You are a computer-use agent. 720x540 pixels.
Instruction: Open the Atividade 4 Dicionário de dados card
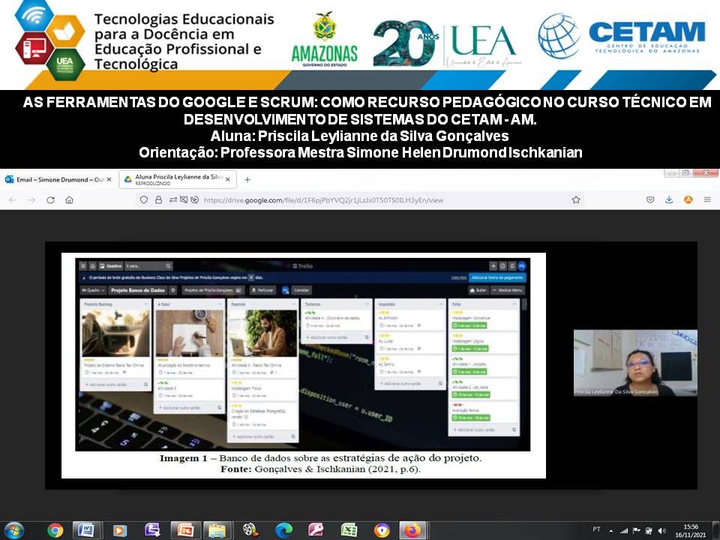coord(337,322)
